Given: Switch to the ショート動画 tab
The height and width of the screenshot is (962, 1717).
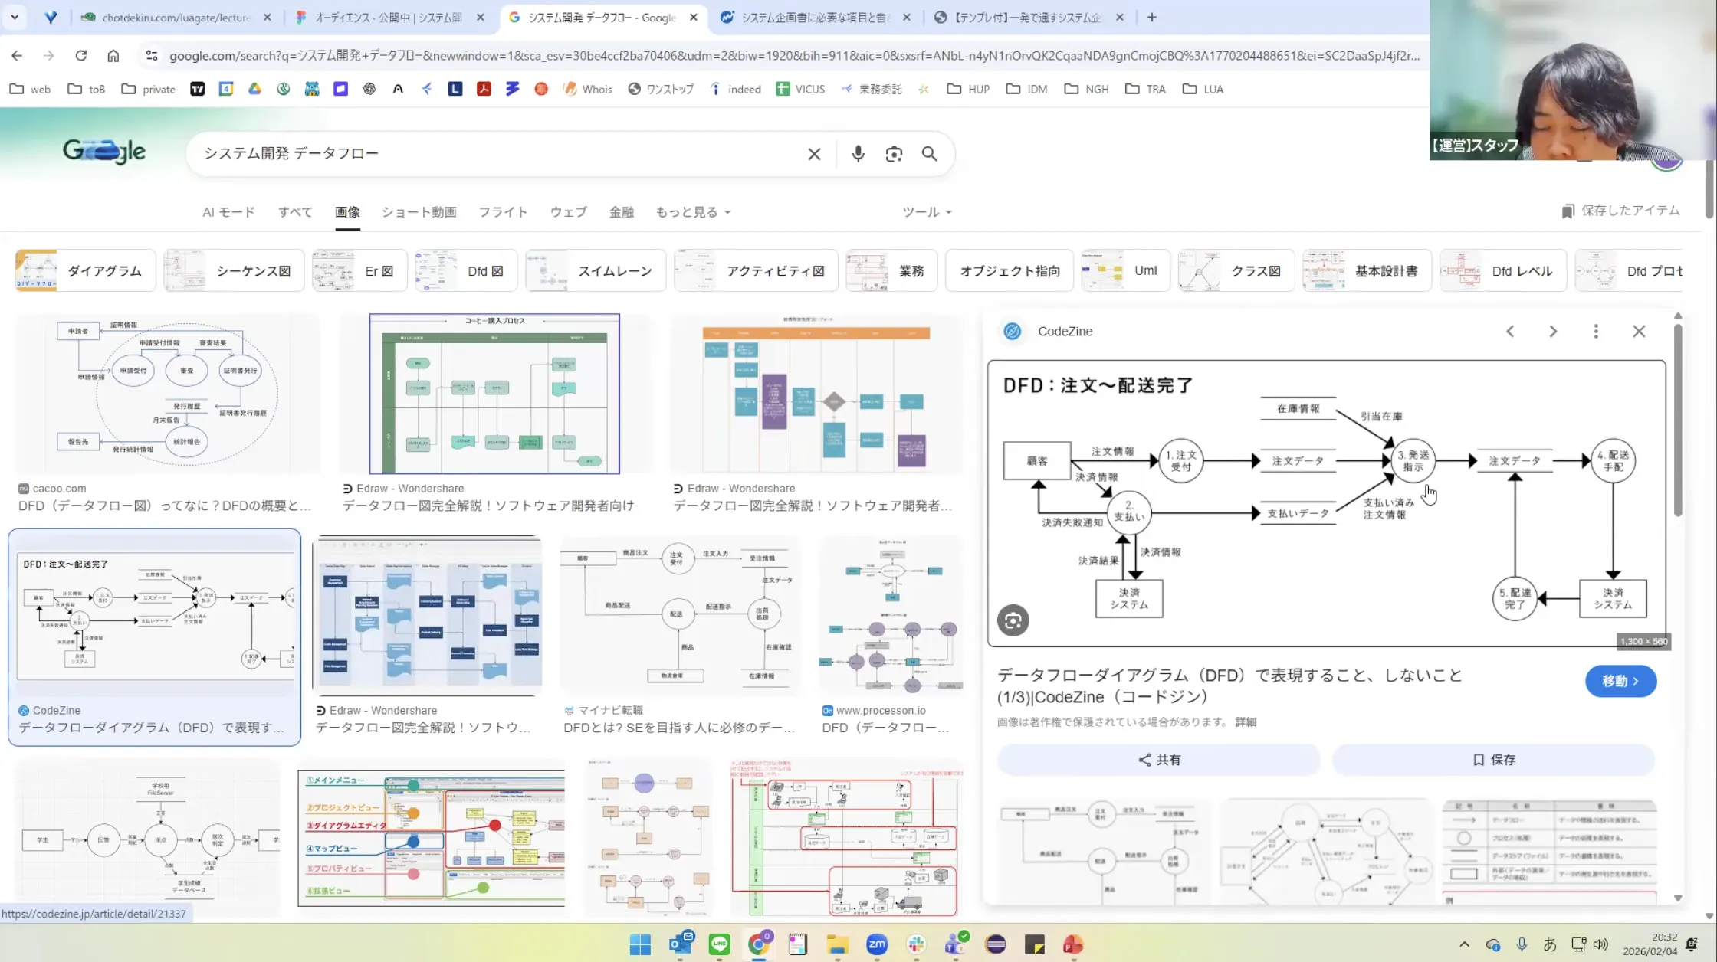Looking at the screenshot, I should click(419, 212).
